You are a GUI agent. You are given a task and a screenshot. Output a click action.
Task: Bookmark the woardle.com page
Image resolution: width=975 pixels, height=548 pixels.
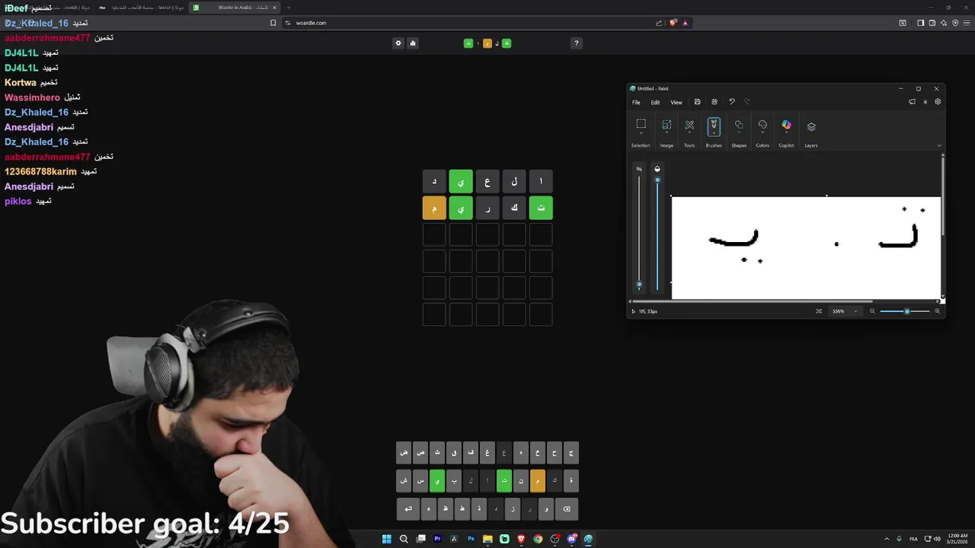point(273,23)
